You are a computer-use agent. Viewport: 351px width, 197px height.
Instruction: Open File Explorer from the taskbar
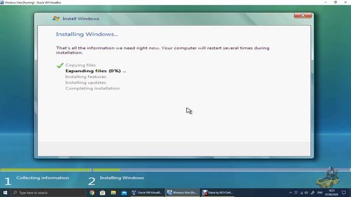pos(114,193)
